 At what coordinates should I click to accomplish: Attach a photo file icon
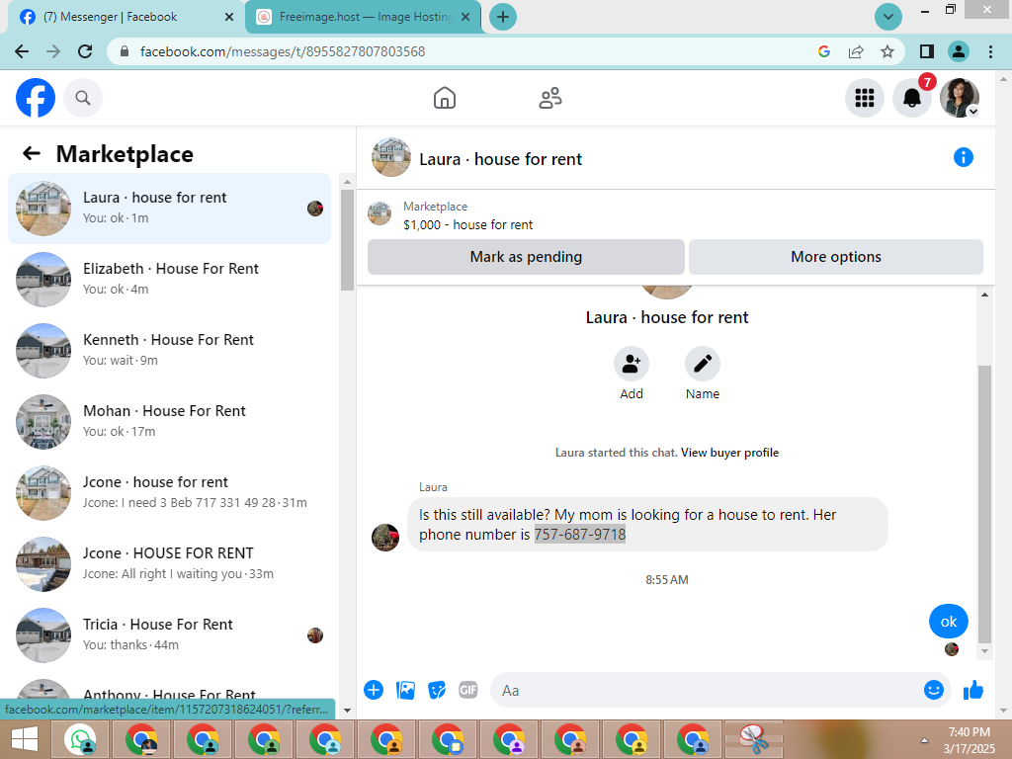[405, 690]
